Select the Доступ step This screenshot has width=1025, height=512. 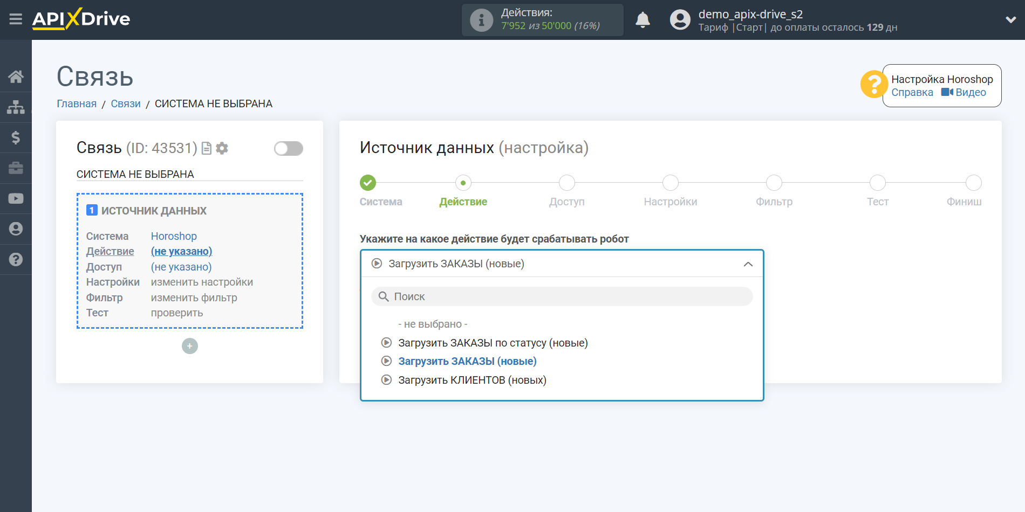pyautogui.click(x=566, y=183)
